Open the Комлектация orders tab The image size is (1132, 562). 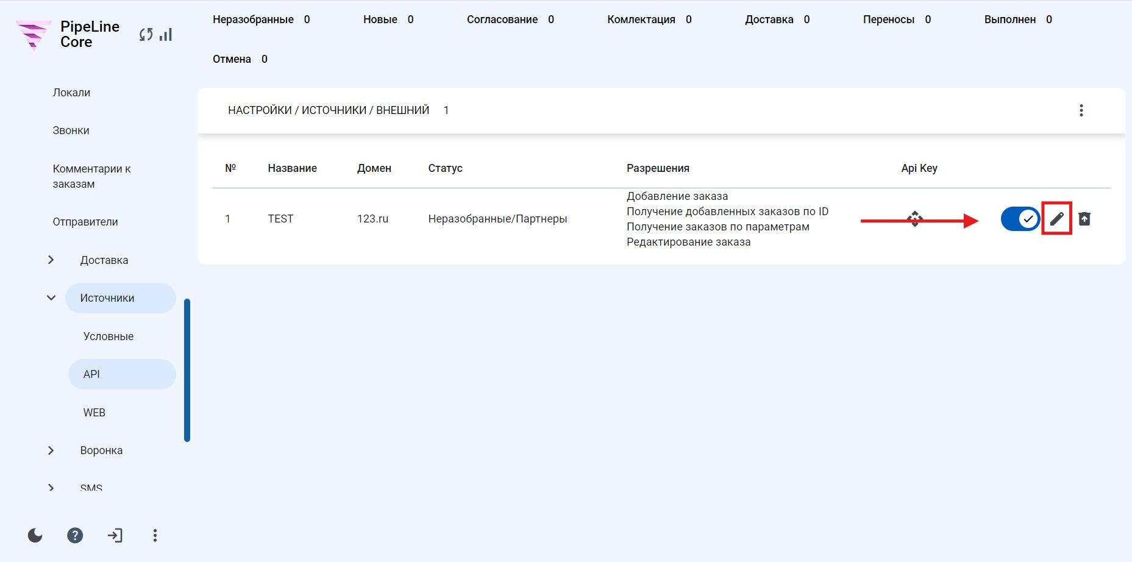tap(649, 20)
